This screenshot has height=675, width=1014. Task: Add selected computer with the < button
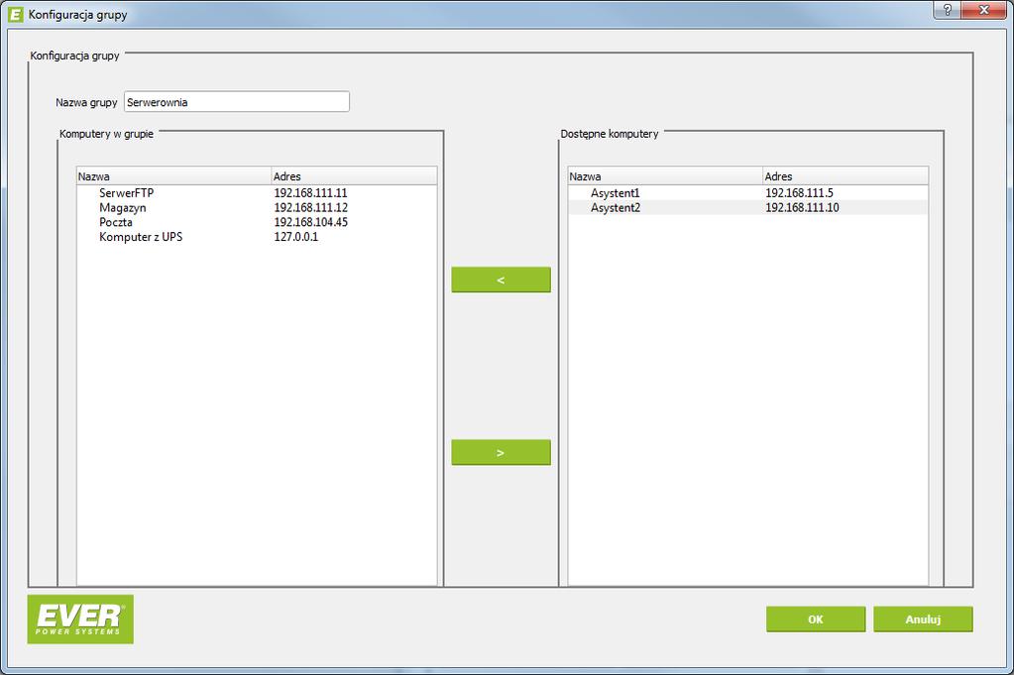502,280
